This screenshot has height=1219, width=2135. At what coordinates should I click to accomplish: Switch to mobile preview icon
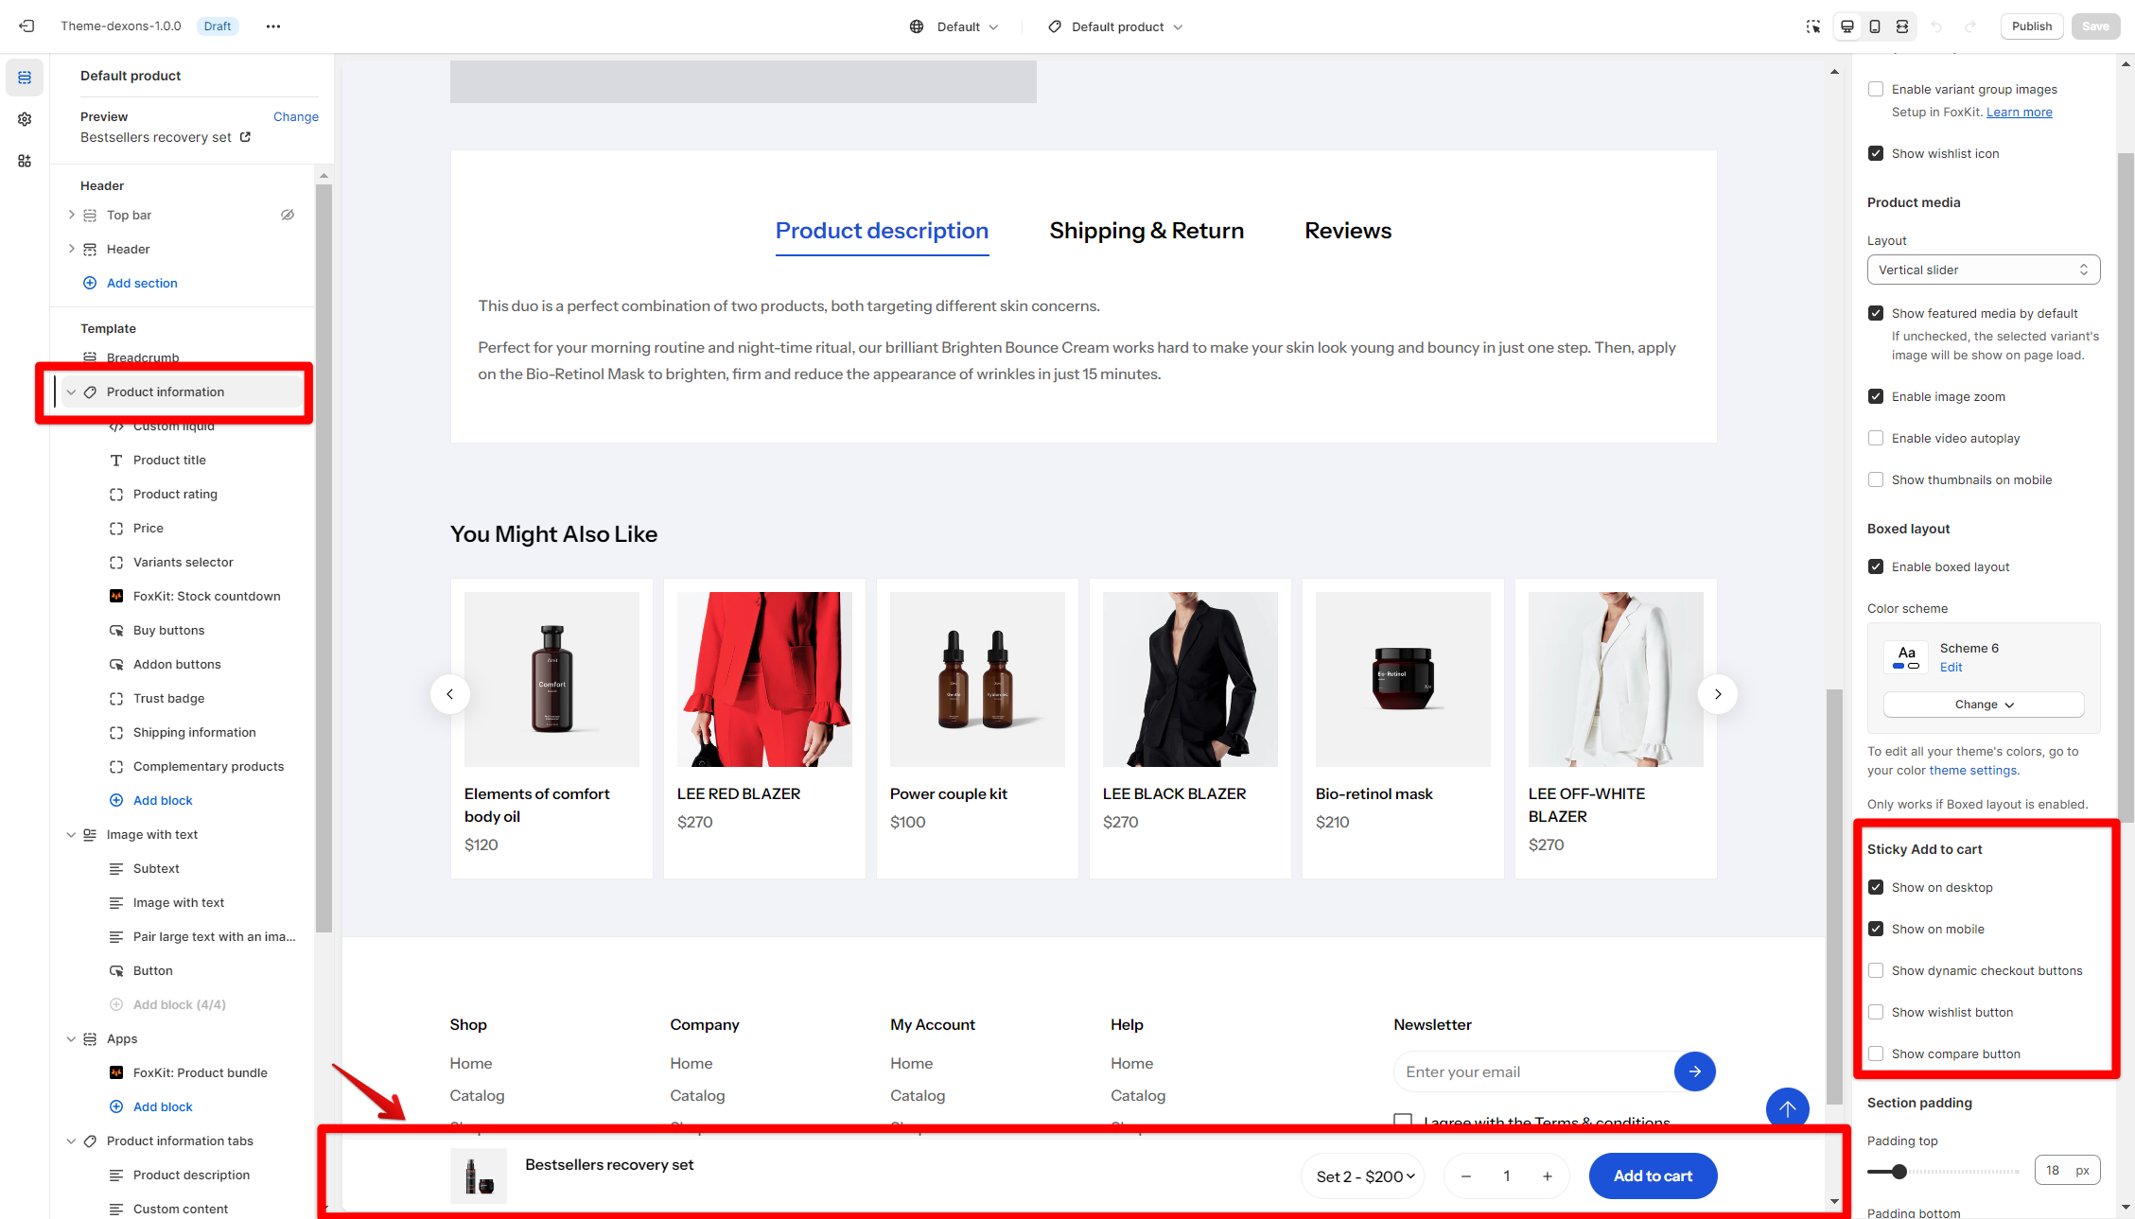(x=1875, y=26)
